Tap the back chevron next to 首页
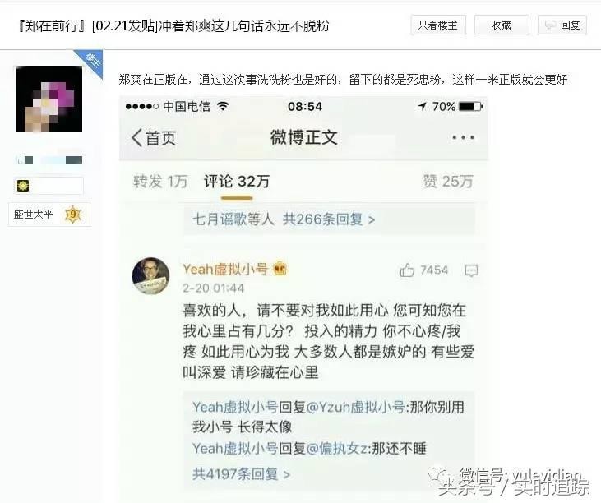Screen dimensions: 601x503 [x=136, y=137]
